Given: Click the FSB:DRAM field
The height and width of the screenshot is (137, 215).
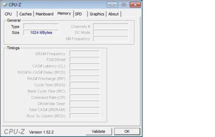Looking at the screenshot, I should tap(85, 60).
